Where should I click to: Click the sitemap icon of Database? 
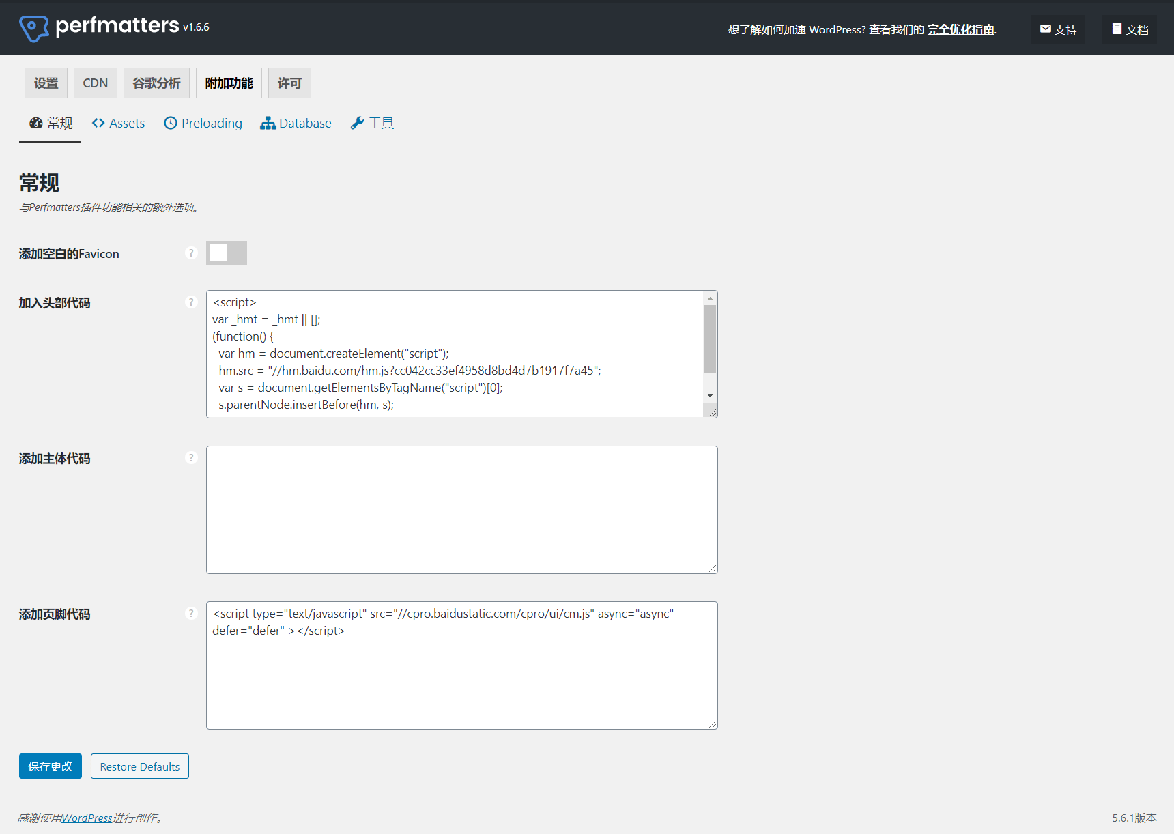268,123
